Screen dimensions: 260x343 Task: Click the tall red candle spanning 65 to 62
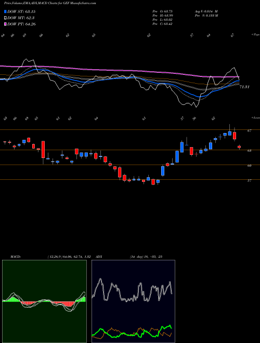43,149
